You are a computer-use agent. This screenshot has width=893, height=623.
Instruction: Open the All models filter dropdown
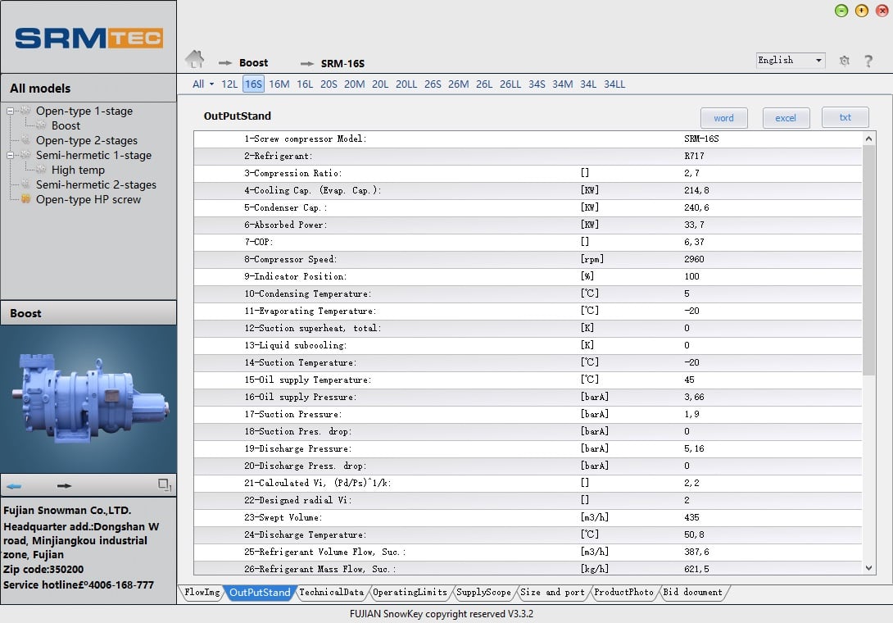click(x=202, y=84)
